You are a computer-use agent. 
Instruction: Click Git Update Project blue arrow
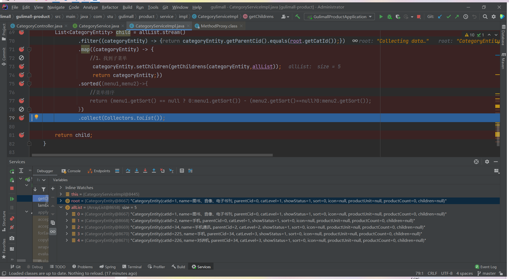pyautogui.click(x=440, y=17)
